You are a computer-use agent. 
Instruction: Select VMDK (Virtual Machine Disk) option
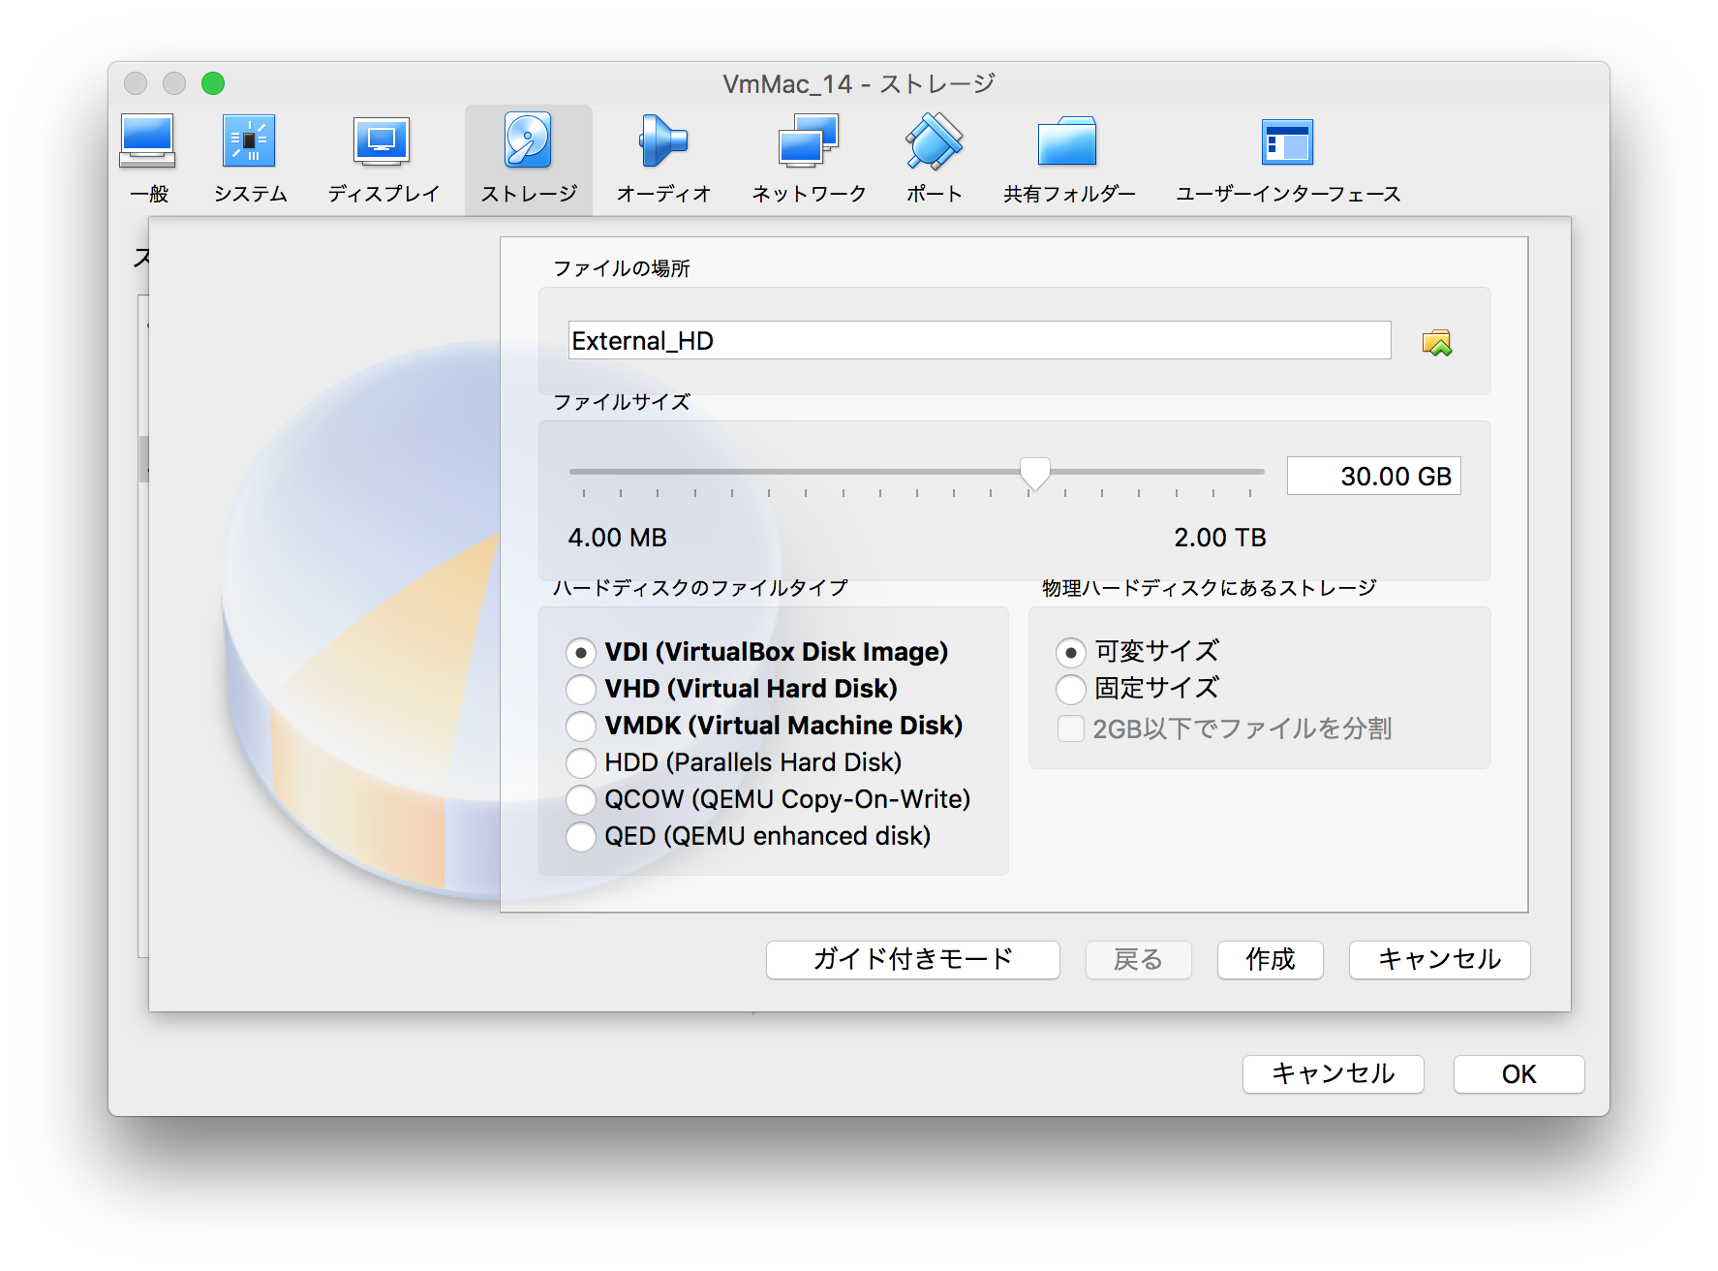pos(581,727)
